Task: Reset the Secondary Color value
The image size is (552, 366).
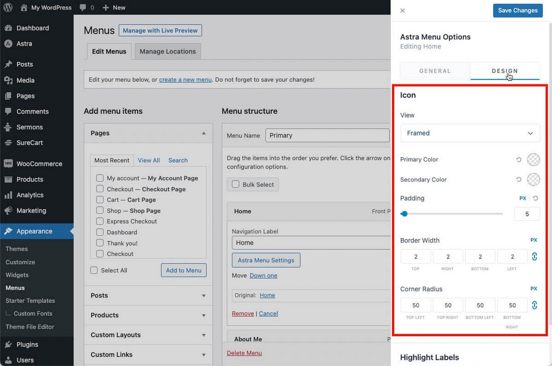Action: click(518, 179)
